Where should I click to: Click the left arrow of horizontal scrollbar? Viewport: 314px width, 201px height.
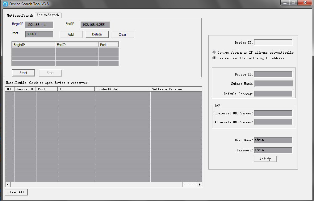[x=8, y=184]
